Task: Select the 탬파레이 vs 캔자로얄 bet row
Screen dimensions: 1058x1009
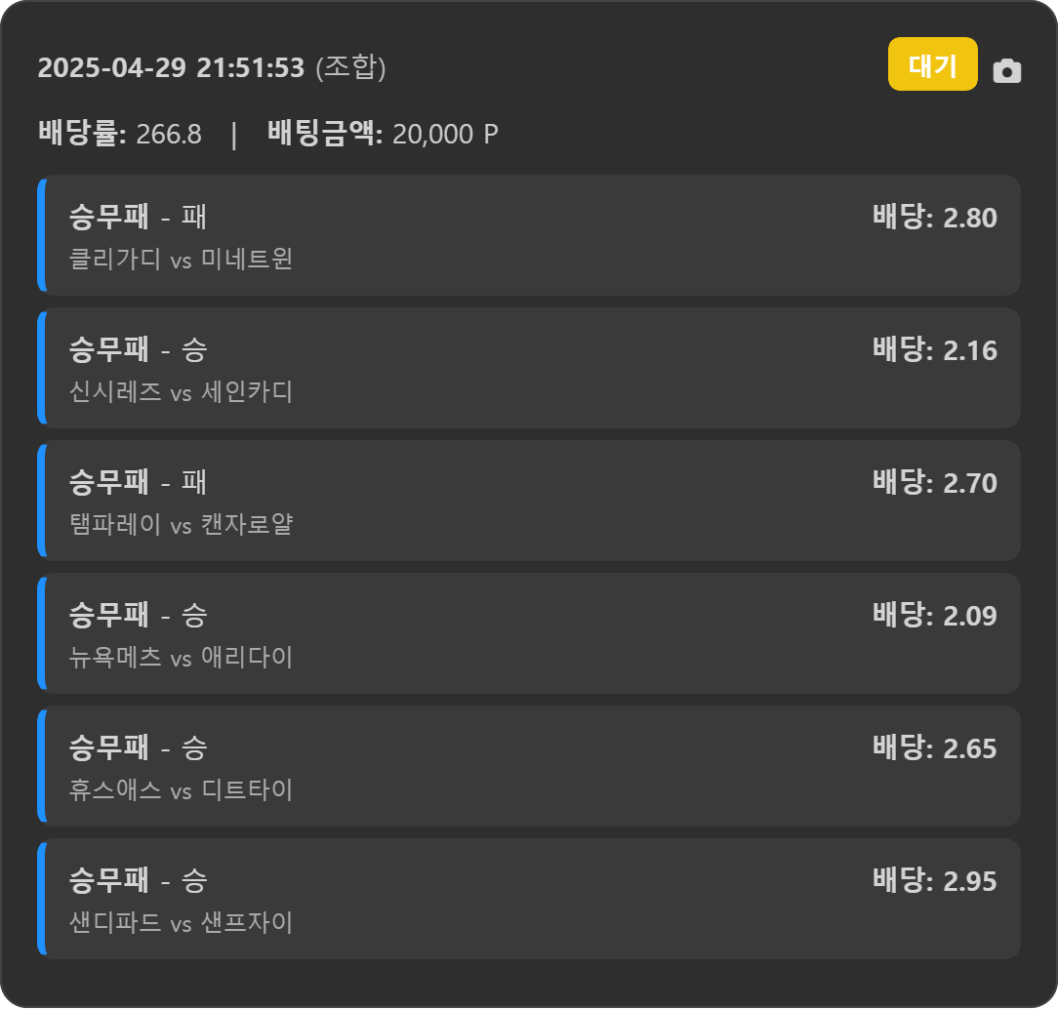Action: (529, 501)
